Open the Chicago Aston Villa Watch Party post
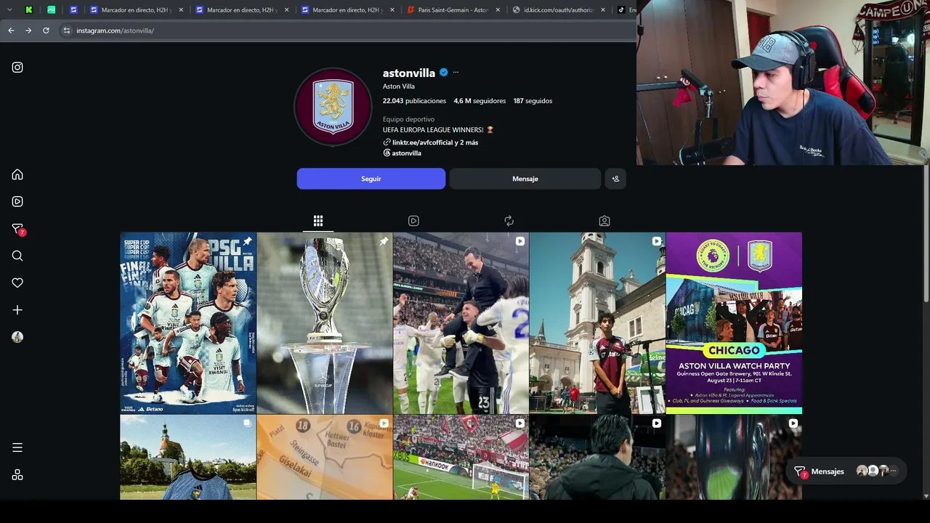Viewport: 930px width, 523px height. [x=734, y=323]
